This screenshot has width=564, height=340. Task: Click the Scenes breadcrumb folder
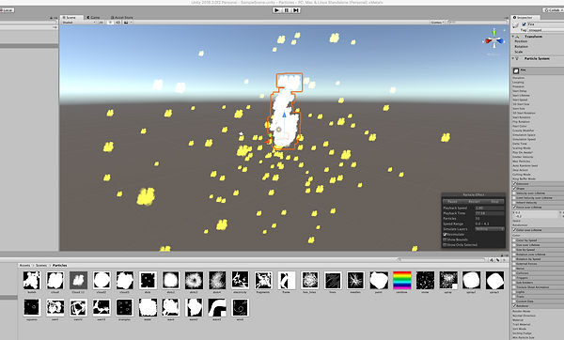[x=41, y=265]
